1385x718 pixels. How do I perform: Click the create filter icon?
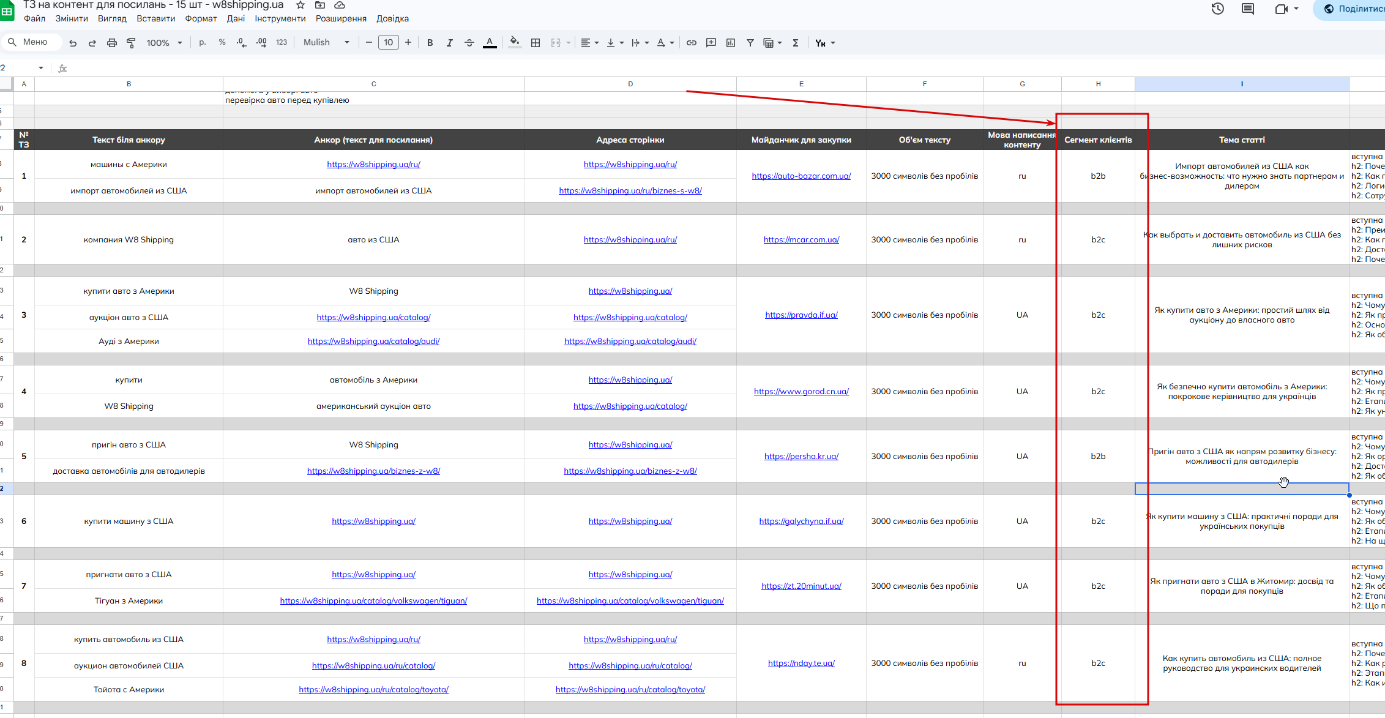(750, 43)
